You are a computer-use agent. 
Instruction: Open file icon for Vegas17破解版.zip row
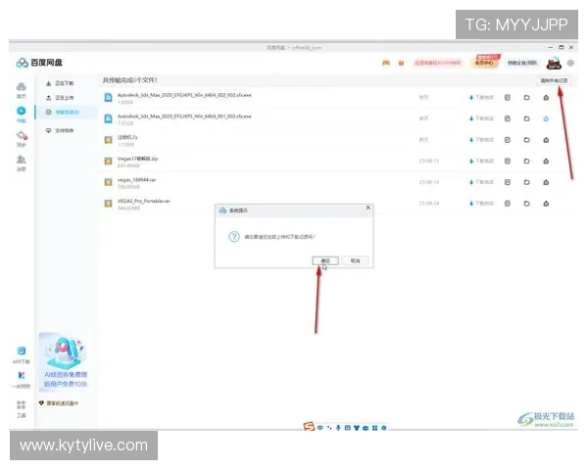[508, 161]
